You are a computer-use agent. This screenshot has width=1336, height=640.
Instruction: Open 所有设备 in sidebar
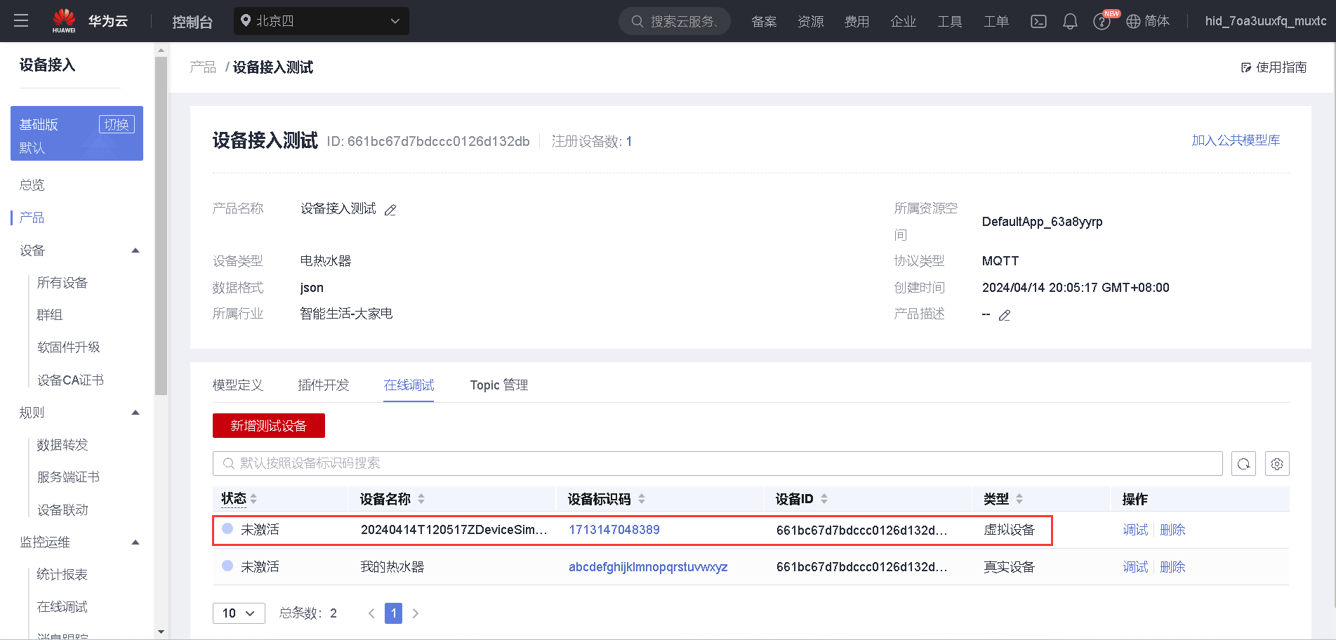(x=62, y=283)
